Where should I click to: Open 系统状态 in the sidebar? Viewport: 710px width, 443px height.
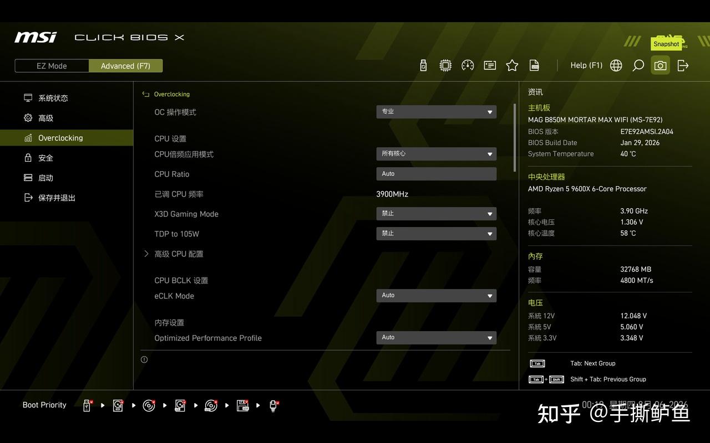coord(67,98)
